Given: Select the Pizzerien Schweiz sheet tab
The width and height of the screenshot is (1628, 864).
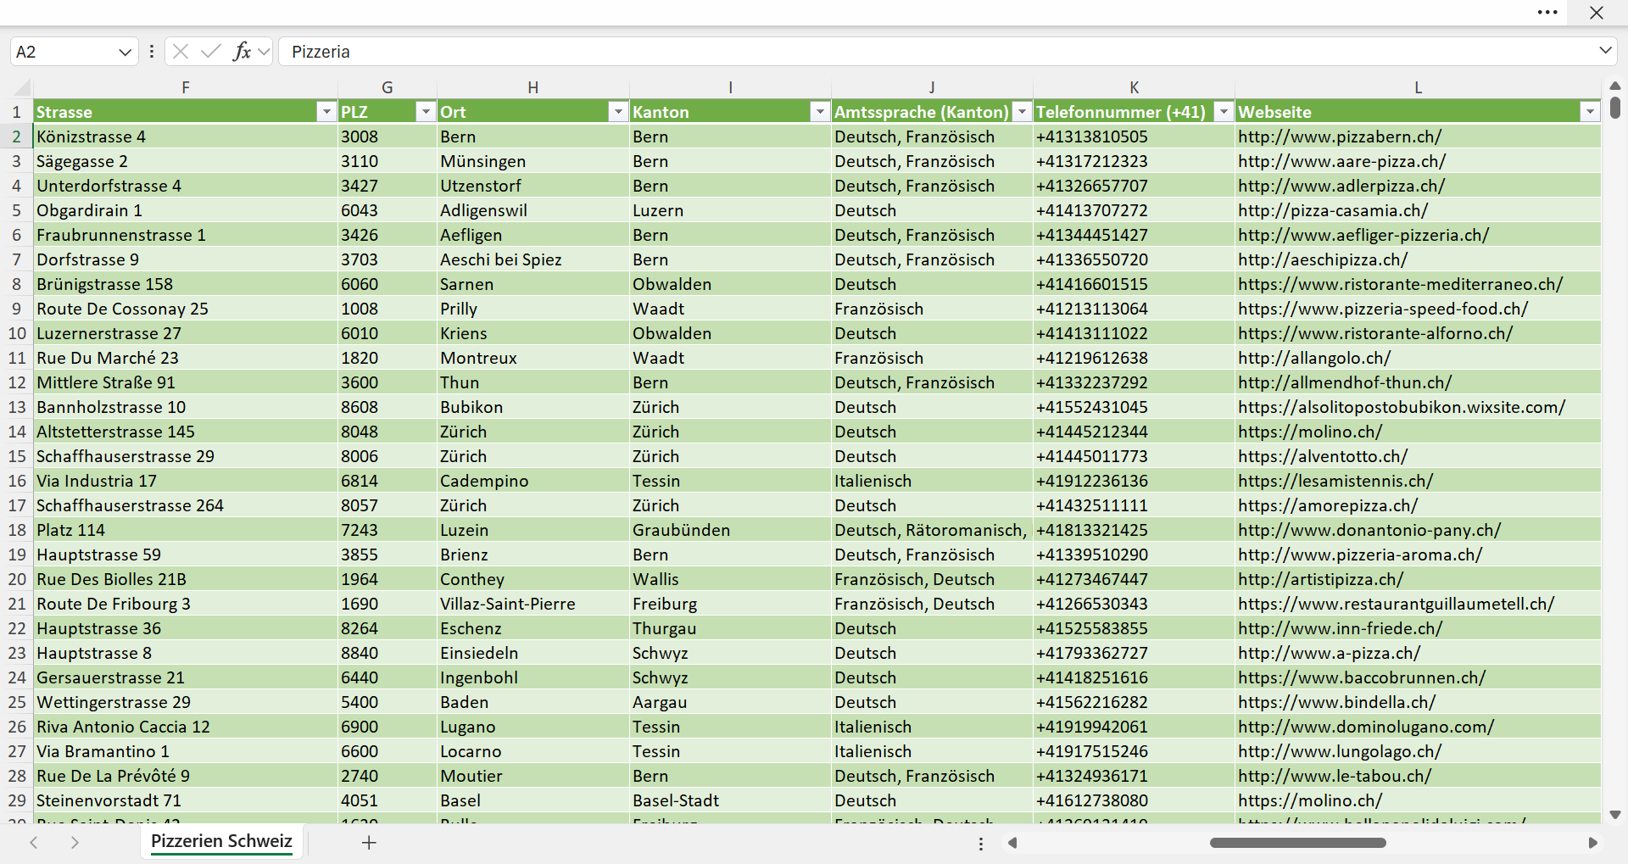Looking at the screenshot, I should pyautogui.click(x=221, y=841).
